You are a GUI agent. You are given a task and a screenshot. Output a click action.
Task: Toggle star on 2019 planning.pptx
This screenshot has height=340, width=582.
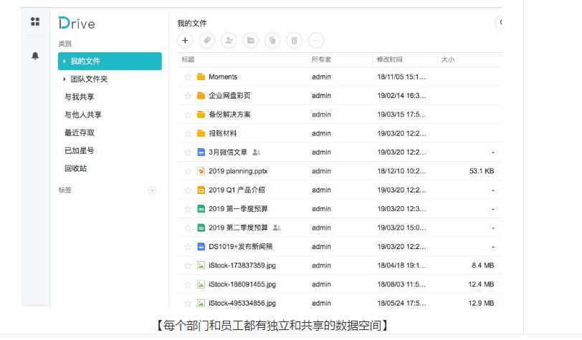pyautogui.click(x=188, y=171)
